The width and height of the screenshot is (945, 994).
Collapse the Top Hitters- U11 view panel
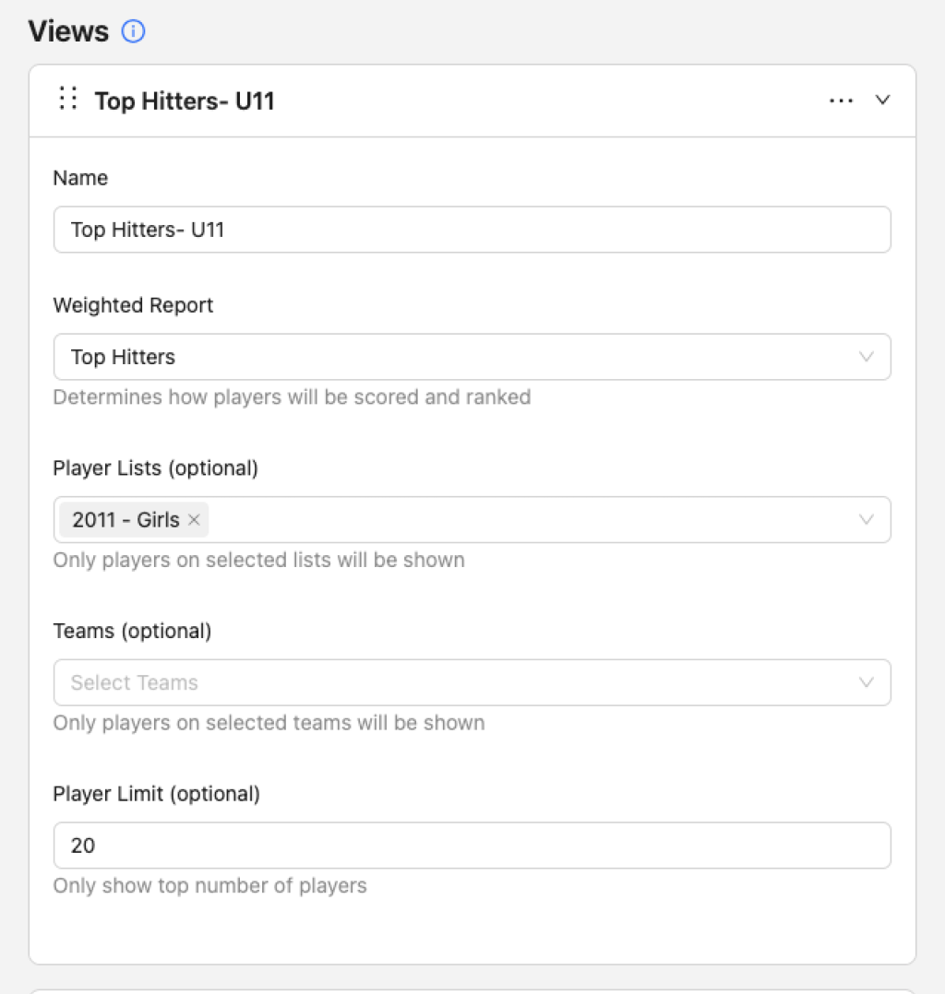coord(882,101)
